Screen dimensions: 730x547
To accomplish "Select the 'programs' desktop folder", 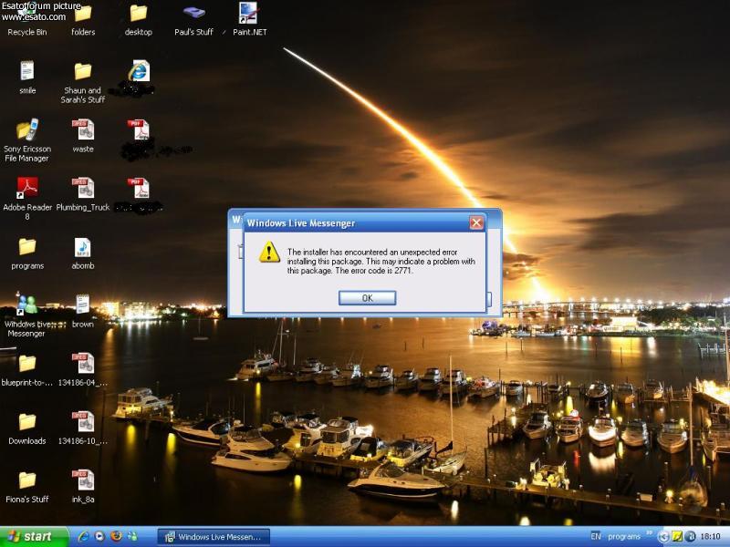I will pos(27,253).
